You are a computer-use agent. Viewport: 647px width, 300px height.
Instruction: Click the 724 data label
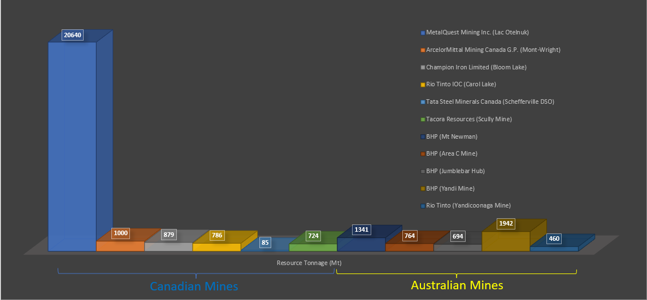point(314,237)
